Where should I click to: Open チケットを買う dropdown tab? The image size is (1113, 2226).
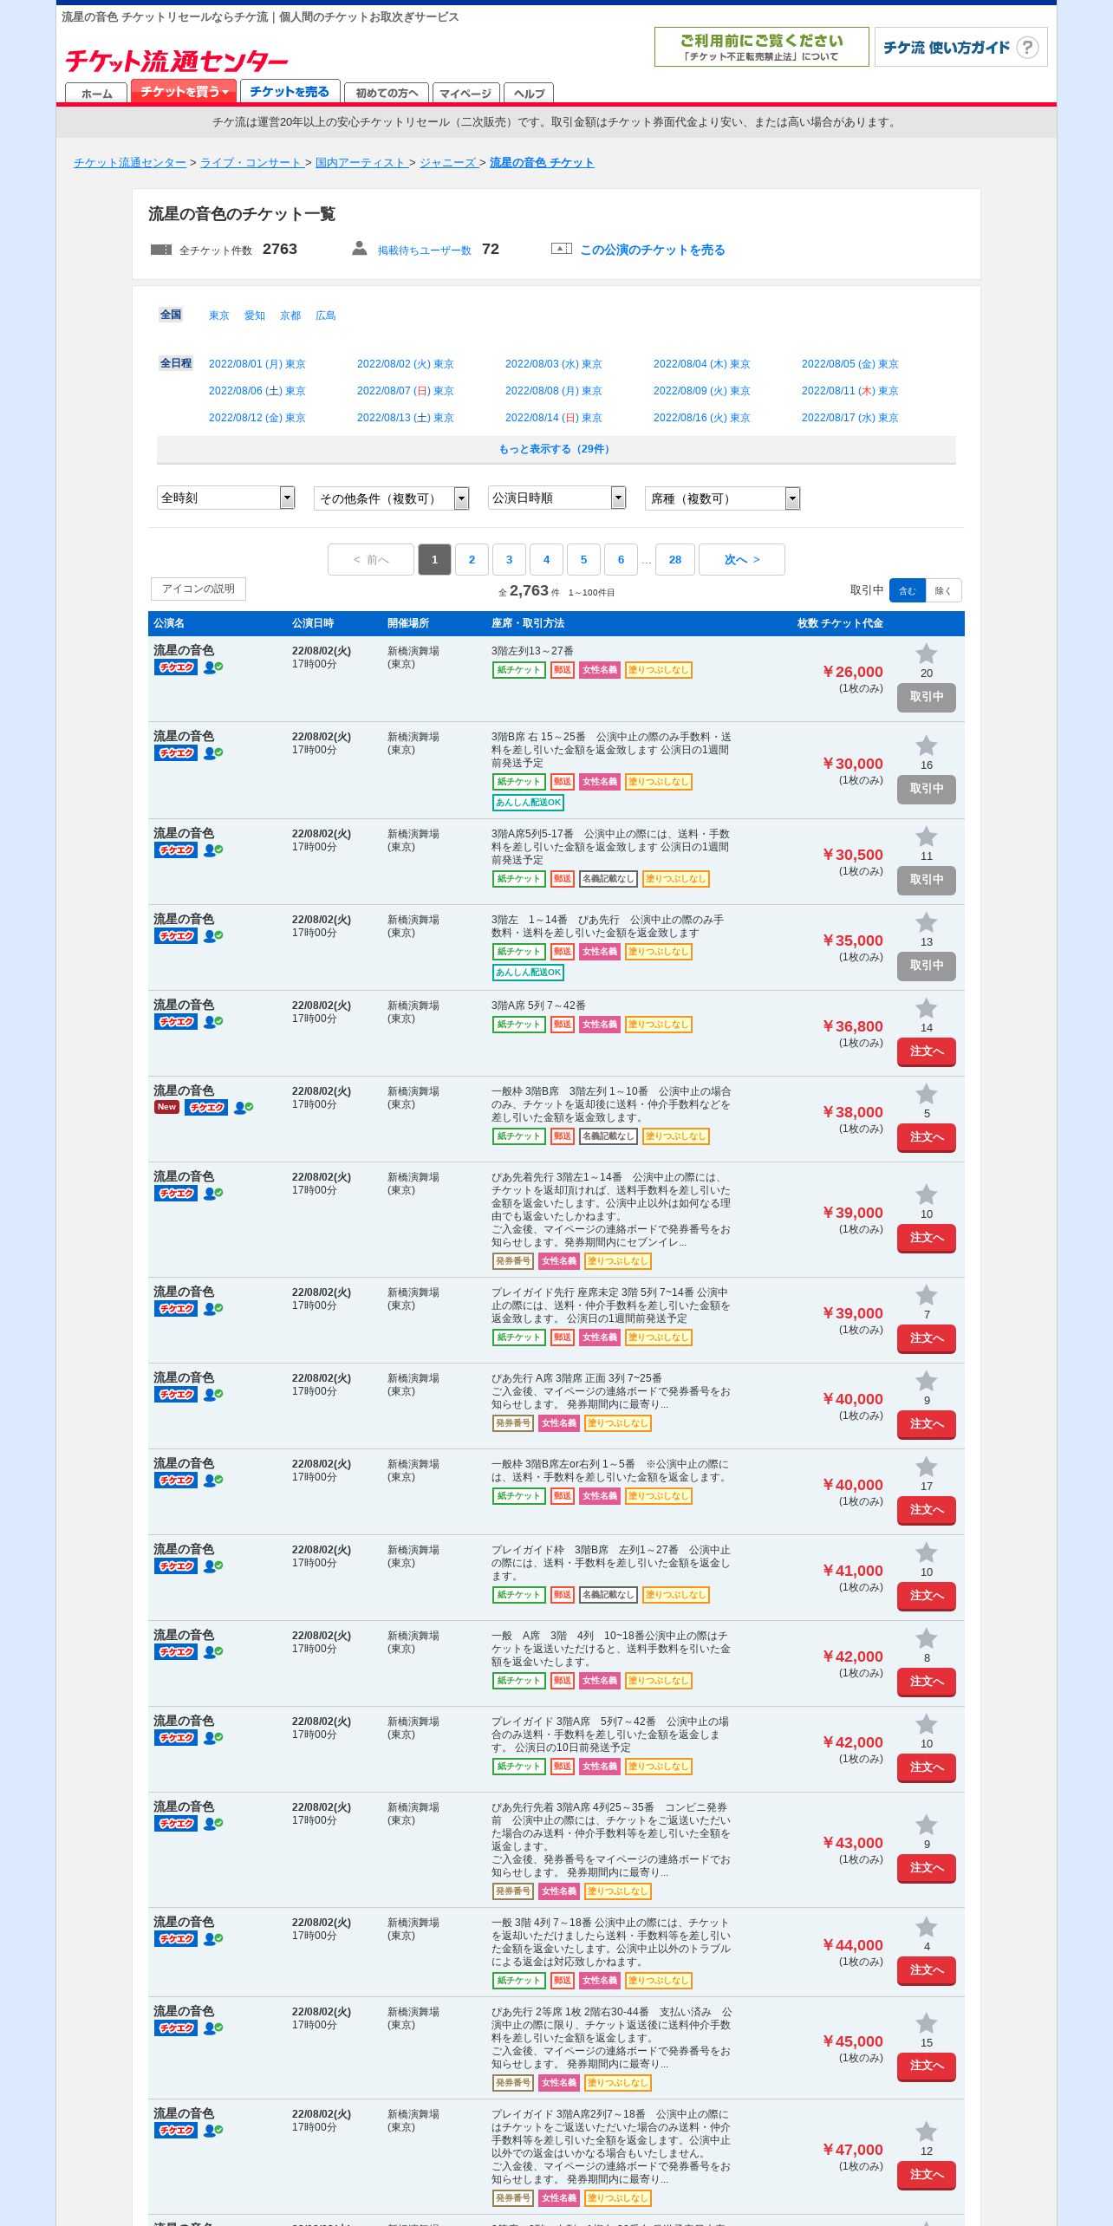[184, 91]
